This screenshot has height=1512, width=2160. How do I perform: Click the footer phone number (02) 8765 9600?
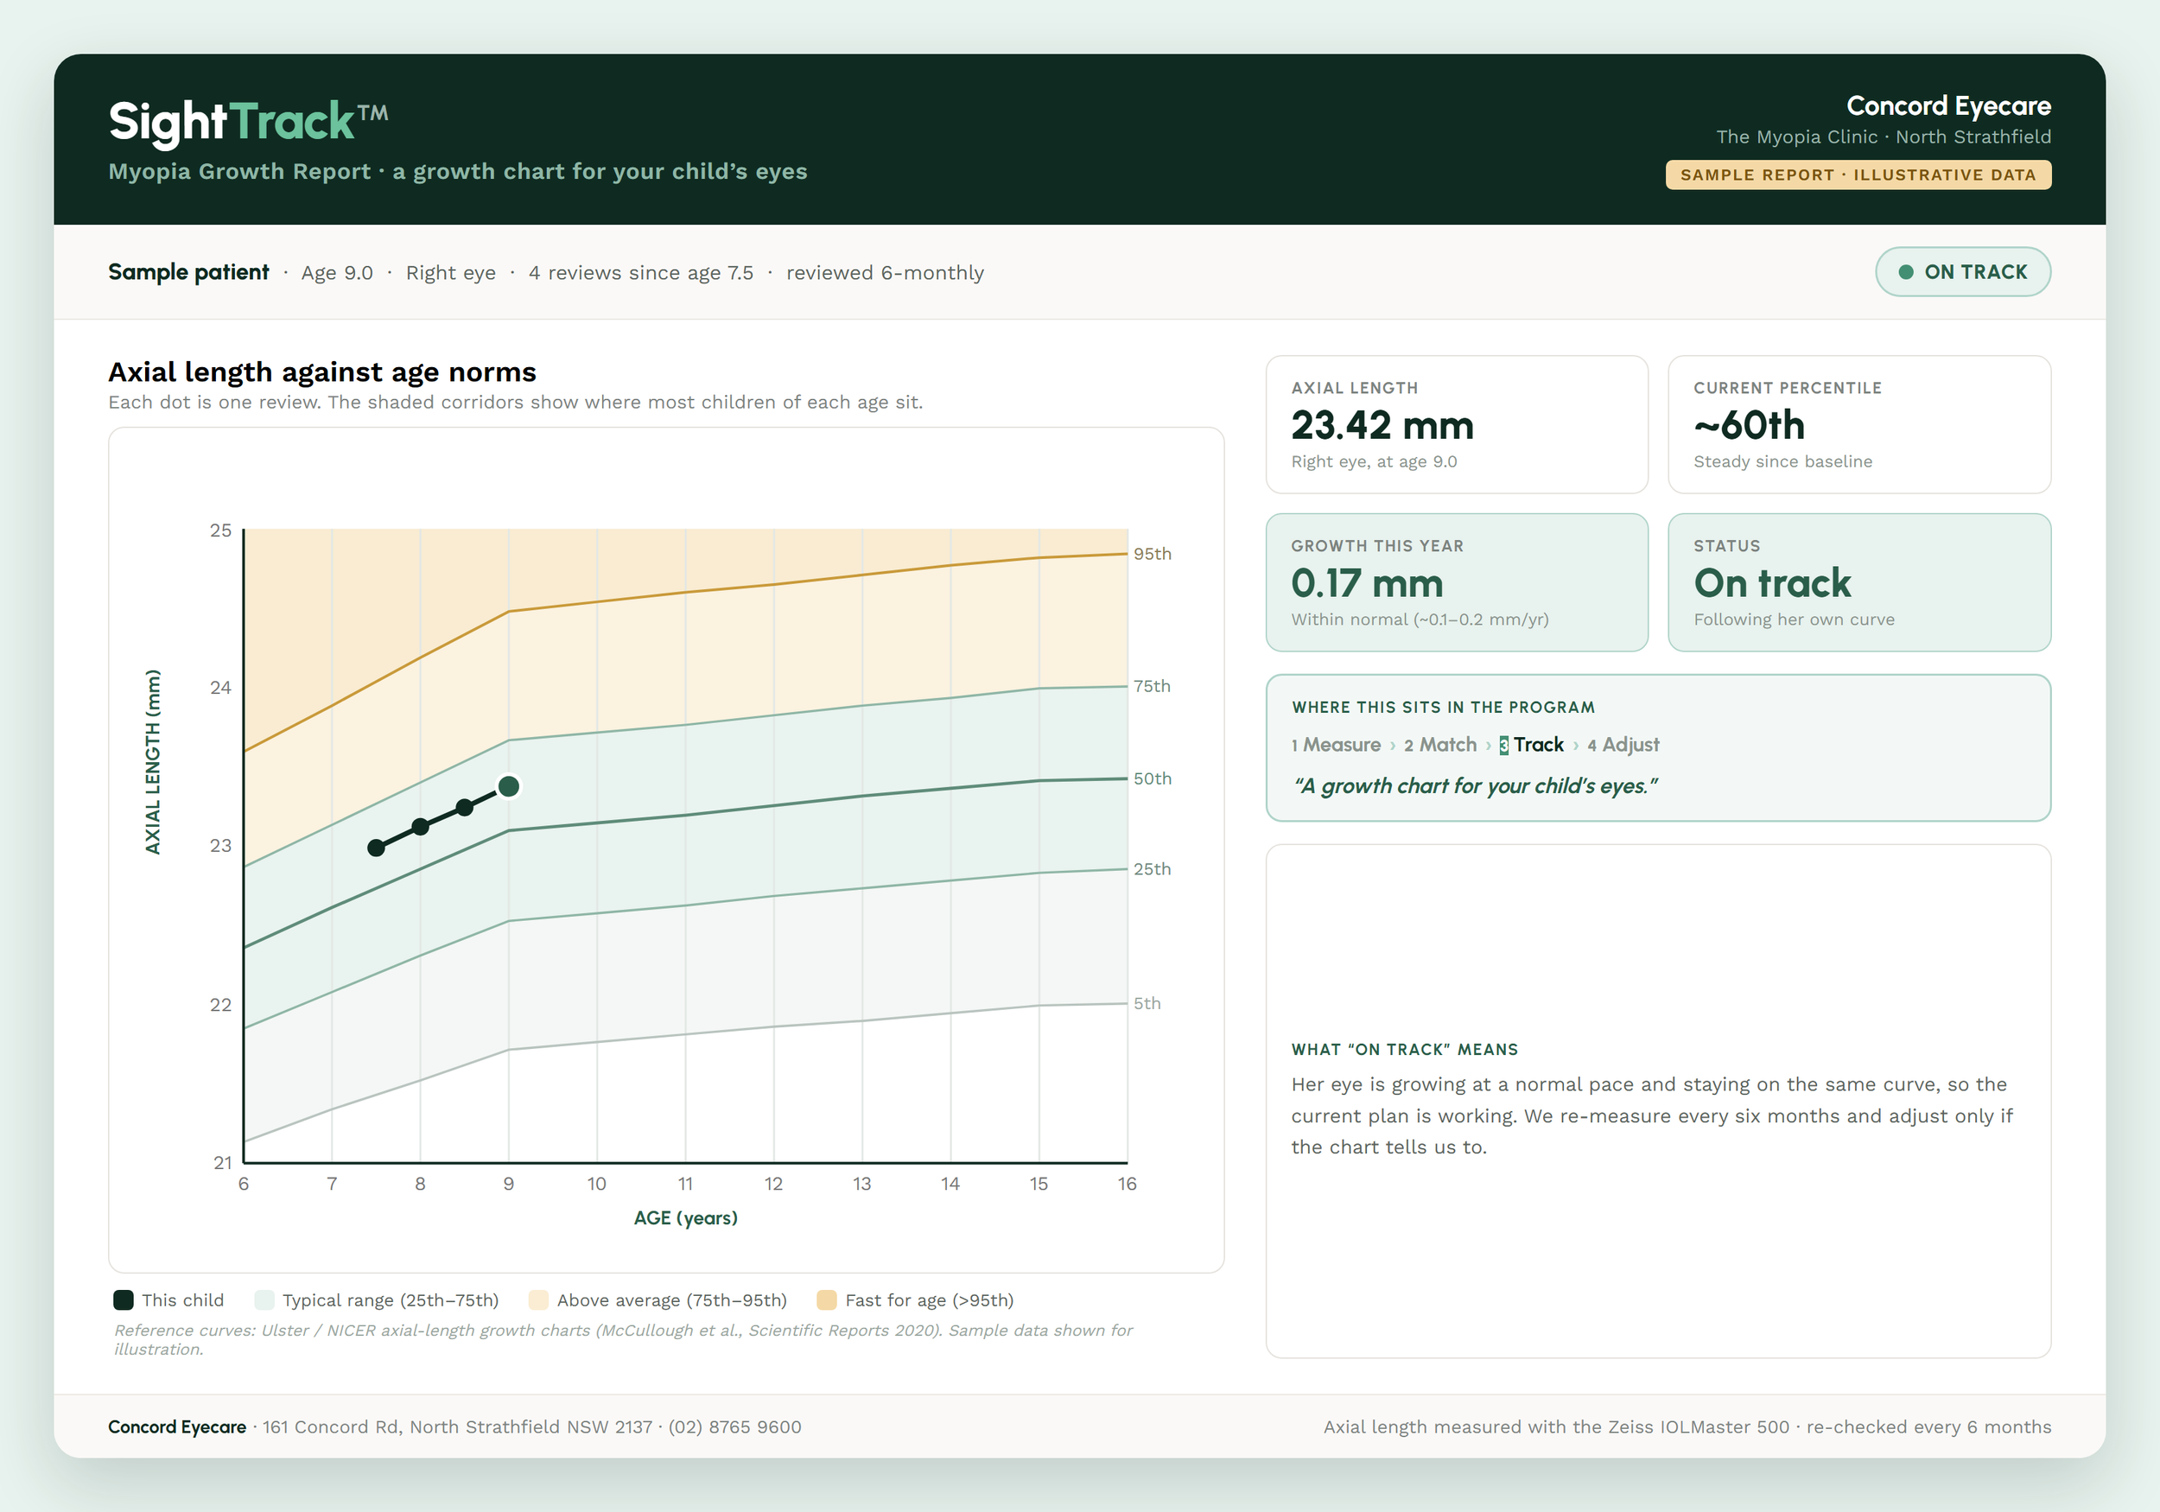tap(734, 1426)
